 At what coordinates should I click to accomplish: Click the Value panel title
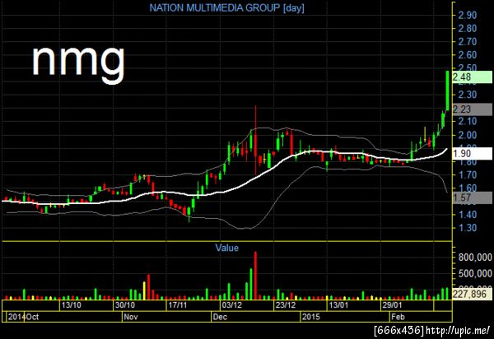[227, 248]
